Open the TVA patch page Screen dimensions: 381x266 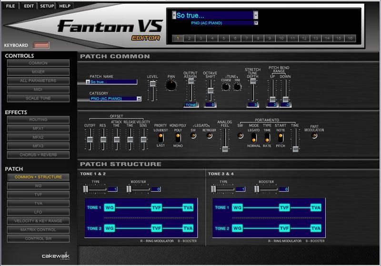[x=38, y=203]
